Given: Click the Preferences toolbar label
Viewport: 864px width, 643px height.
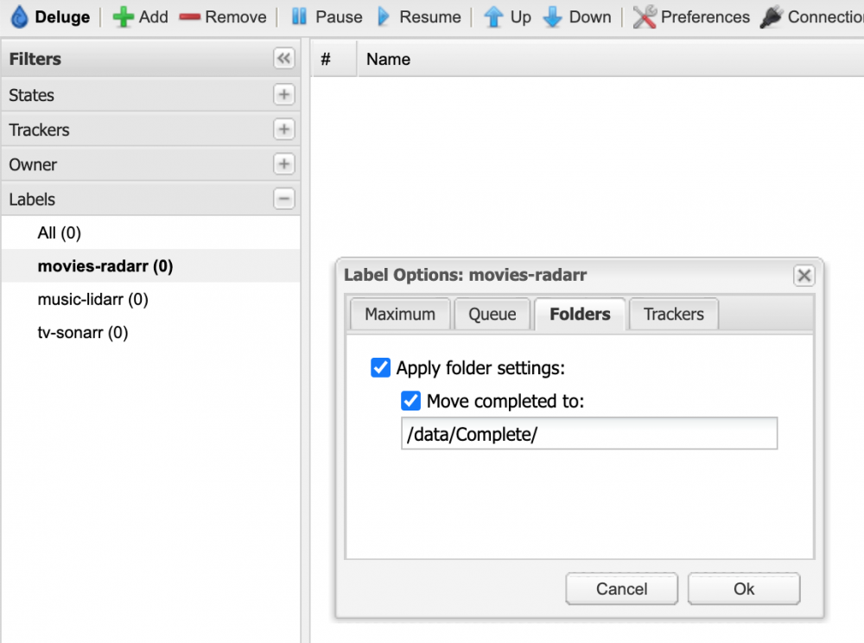Looking at the screenshot, I should [705, 17].
